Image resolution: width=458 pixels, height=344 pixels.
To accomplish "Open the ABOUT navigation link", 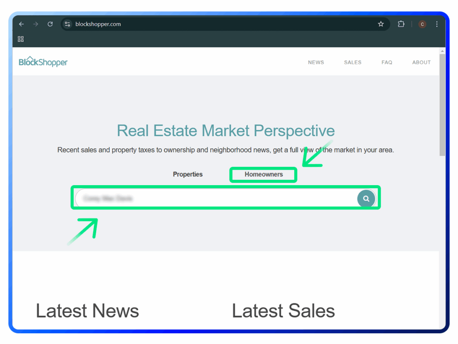I will tap(421, 63).
